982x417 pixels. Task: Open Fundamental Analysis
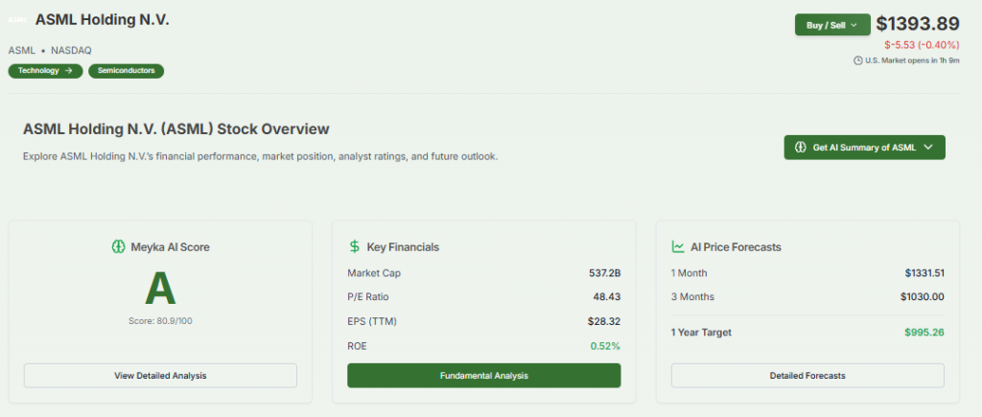483,376
